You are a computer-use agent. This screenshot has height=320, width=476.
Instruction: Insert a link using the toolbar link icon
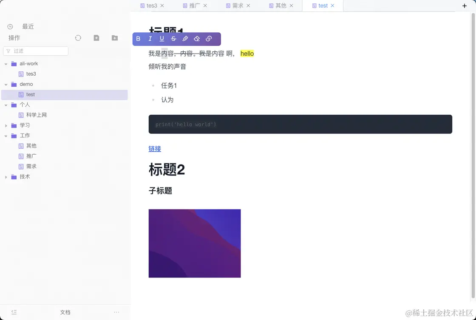tap(209, 39)
